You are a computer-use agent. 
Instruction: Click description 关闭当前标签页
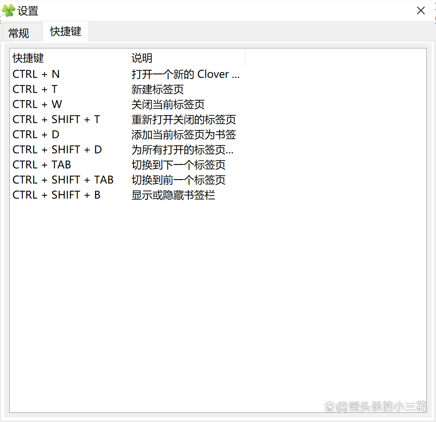pos(168,104)
